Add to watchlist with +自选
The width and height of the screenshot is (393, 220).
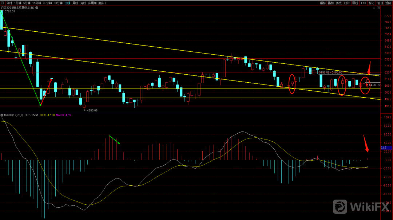(x=380, y=3)
